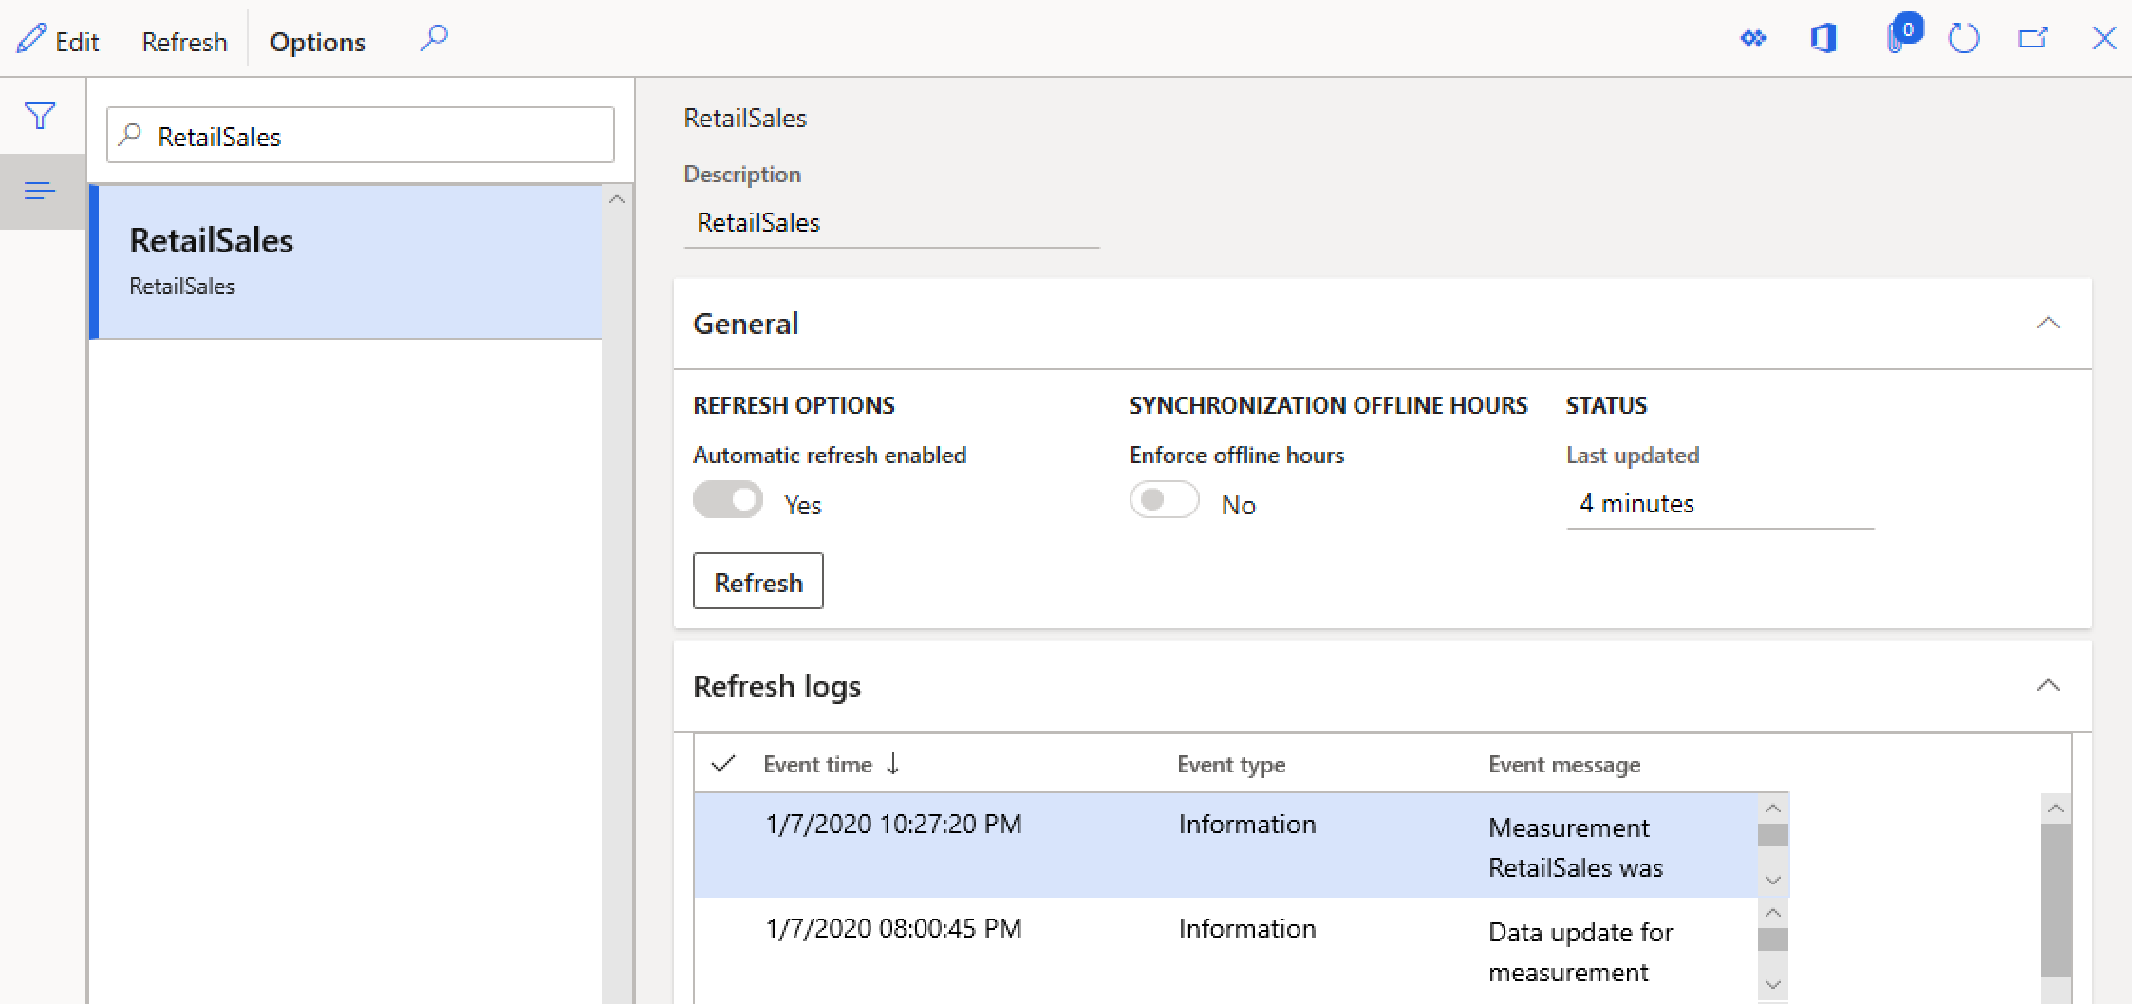Open form in a new window icon
The width and height of the screenshot is (2132, 1004).
(x=2034, y=38)
